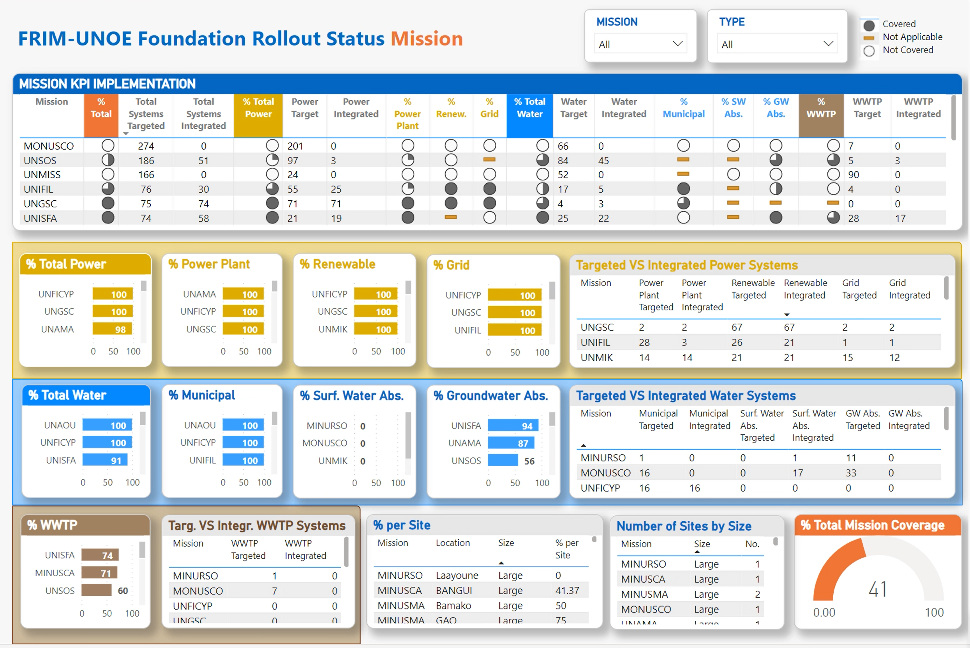Click UNISFA 91 bar in % Total Water
Image resolution: width=970 pixels, height=648 pixels.
tap(105, 460)
